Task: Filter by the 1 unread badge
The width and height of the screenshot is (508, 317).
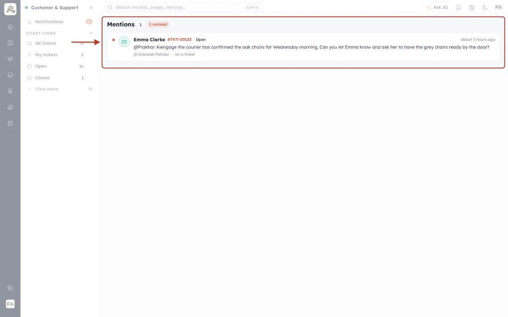Action: (158, 24)
